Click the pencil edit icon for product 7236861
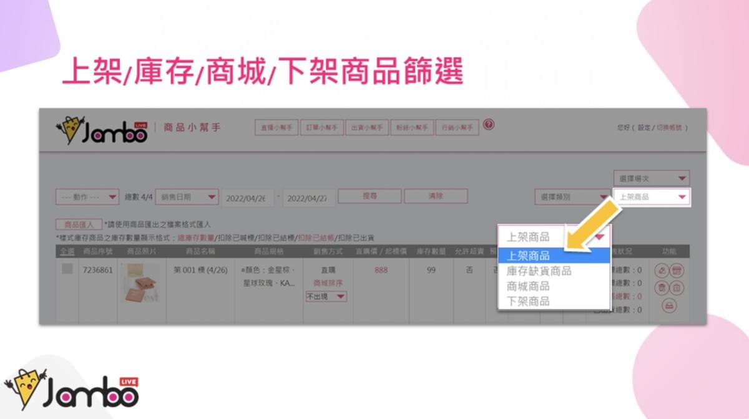Viewport: 749px width, 419px height. click(x=662, y=271)
